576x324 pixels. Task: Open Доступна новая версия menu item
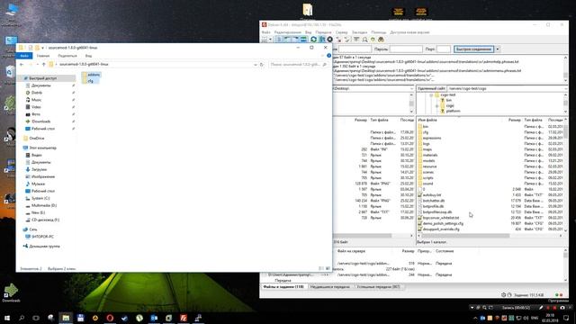pos(409,32)
